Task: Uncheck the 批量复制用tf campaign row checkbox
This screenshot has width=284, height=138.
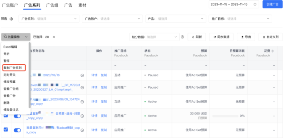Action: tap(6, 129)
